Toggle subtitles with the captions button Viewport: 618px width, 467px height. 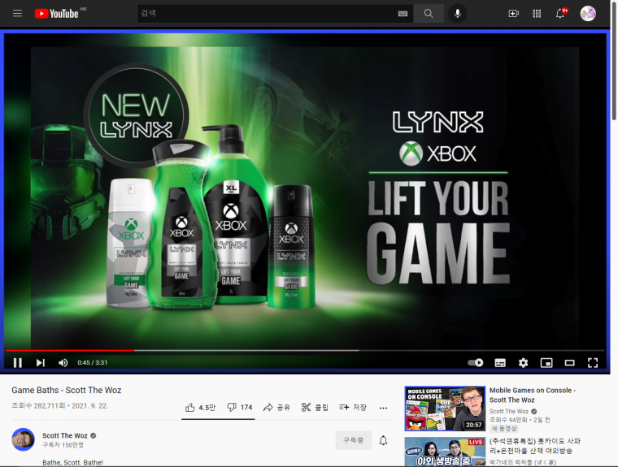tap(500, 363)
